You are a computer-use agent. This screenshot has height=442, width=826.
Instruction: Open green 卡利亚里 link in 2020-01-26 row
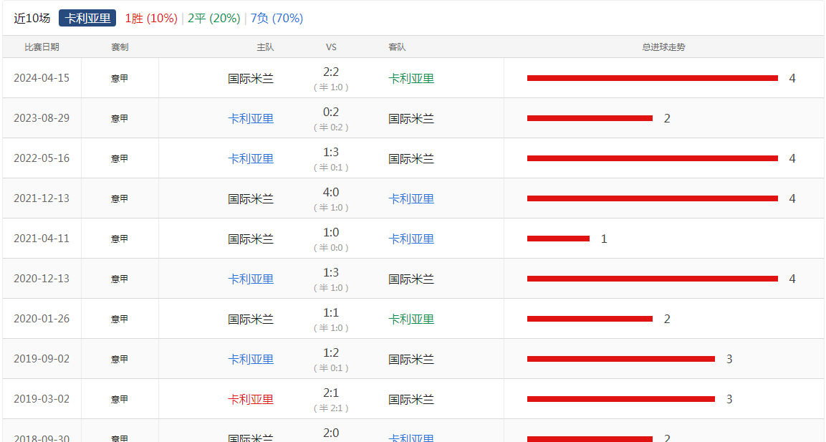tap(411, 320)
